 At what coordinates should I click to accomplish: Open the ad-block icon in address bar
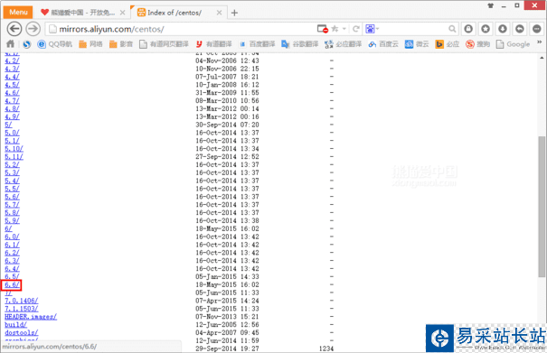tap(322, 29)
